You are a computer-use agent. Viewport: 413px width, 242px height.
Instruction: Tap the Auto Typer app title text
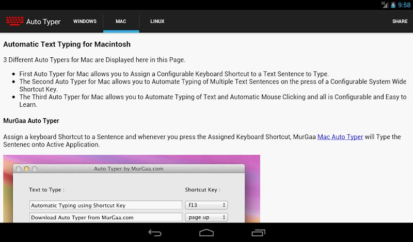(x=43, y=22)
